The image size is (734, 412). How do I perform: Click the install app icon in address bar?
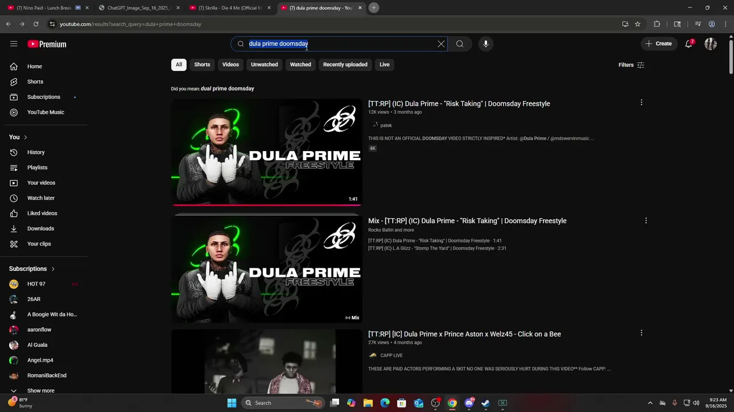(x=625, y=24)
